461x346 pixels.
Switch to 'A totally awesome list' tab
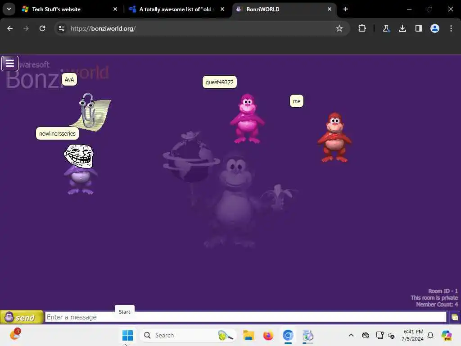click(177, 9)
